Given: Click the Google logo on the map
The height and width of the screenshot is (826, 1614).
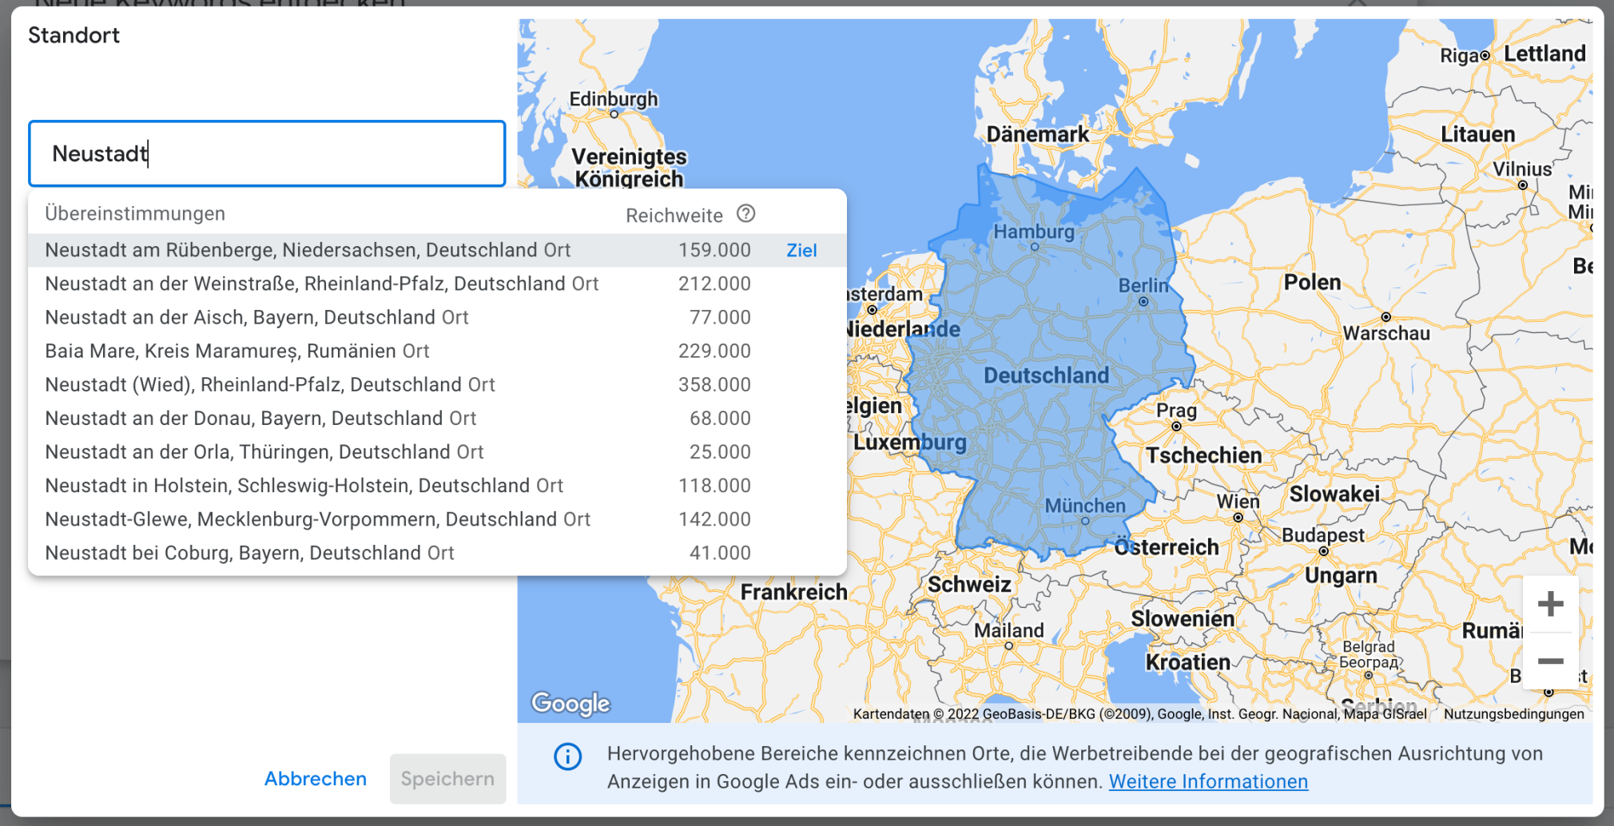Looking at the screenshot, I should coord(570,703).
